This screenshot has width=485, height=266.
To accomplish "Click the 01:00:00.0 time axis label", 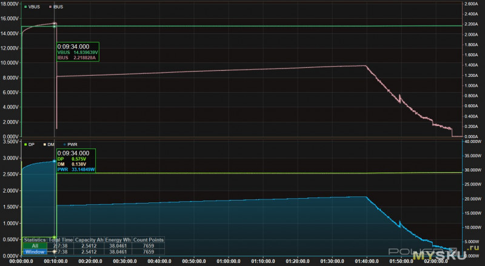I will click(x=229, y=261).
